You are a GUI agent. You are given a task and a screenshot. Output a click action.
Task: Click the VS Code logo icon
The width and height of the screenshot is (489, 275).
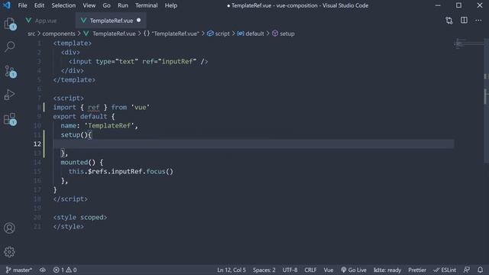tap(7, 5)
